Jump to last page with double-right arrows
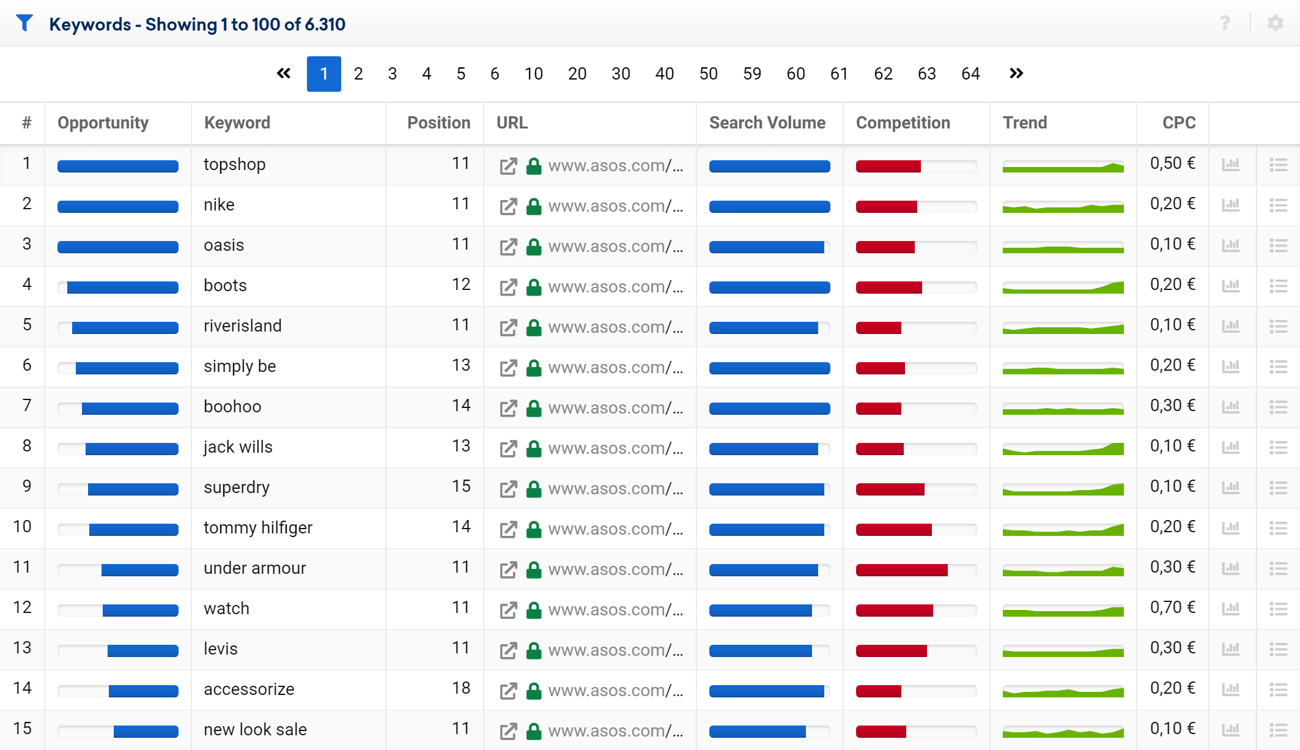Viewport: 1300px width, 750px height. coord(1016,73)
